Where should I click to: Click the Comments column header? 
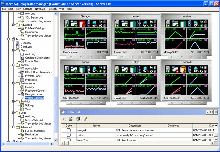[x=173, y=126]
